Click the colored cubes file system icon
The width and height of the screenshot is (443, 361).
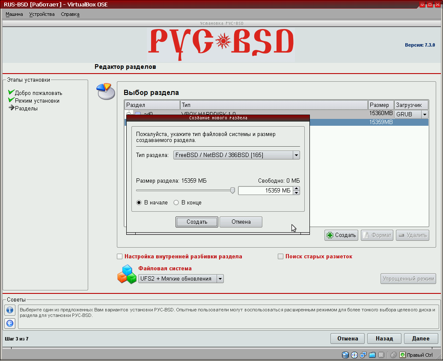127,274
